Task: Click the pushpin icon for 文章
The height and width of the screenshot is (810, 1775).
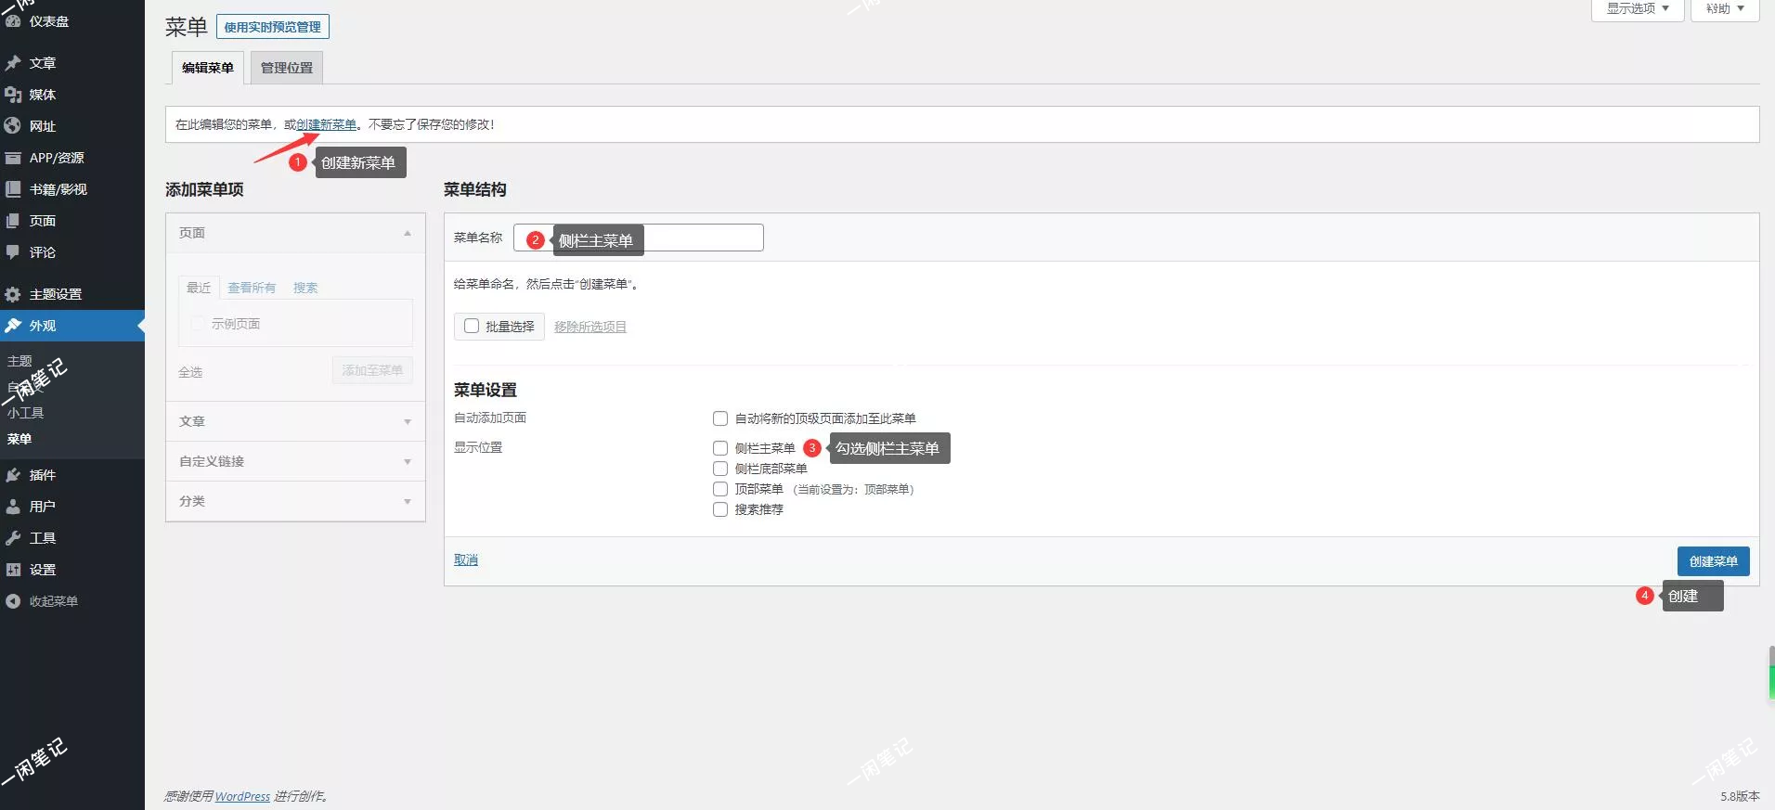Action: 13,63
